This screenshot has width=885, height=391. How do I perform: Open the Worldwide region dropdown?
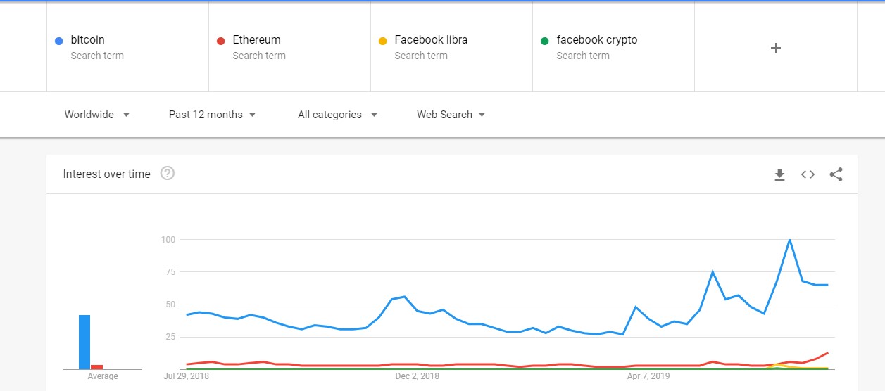tap(97, 115)
